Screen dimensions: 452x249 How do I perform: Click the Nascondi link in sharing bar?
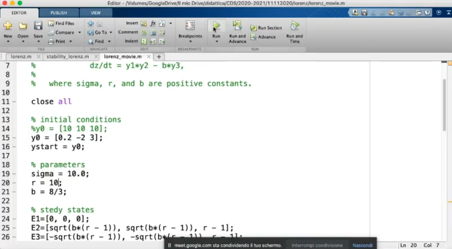coord(363,245)
